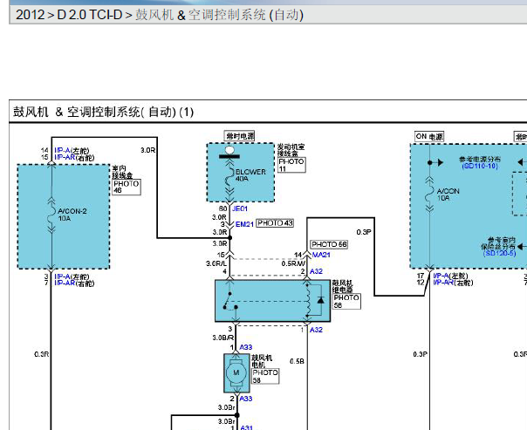Click the 鼓风机电机 label
The height and width of the screenshot is (430, 527).
tap(262, 361)
